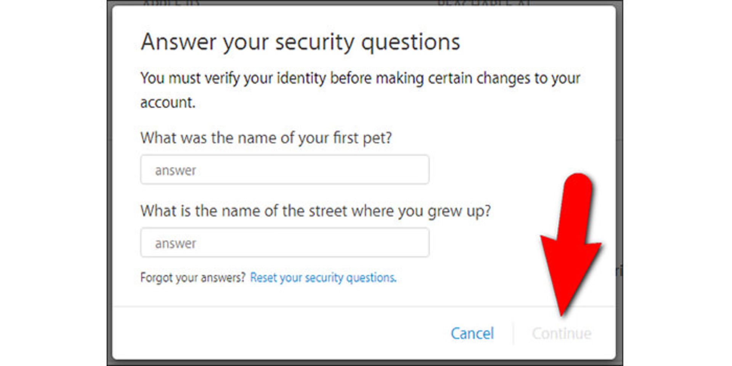Screen dimensions: 732x366
Task: Click the Answer your security questions heading
Action: pos(300,42)
